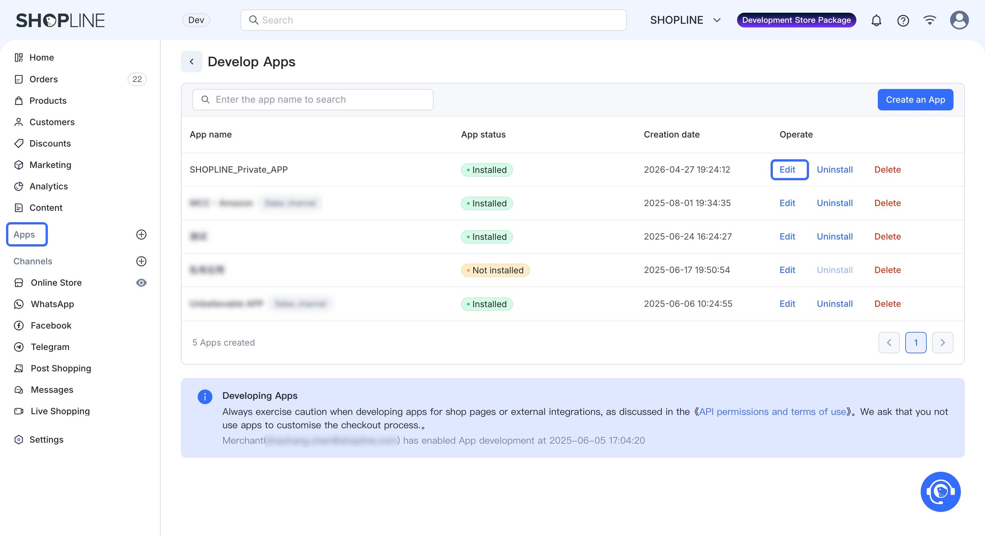Open the customer support chat bubble
The width and height of the screenshot is (985, 536).
(x=940, y=492)
